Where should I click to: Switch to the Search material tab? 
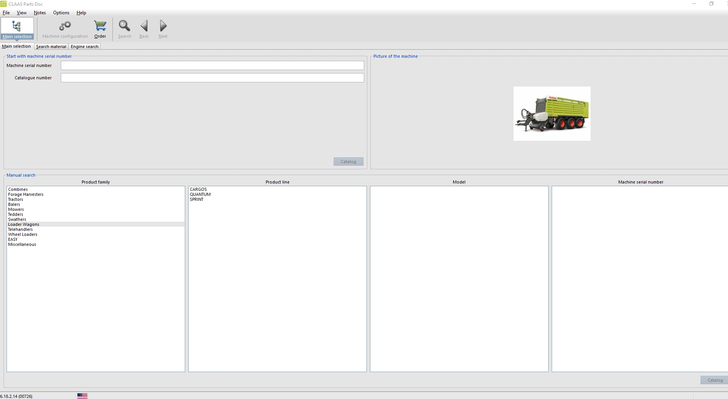[51, 46]
